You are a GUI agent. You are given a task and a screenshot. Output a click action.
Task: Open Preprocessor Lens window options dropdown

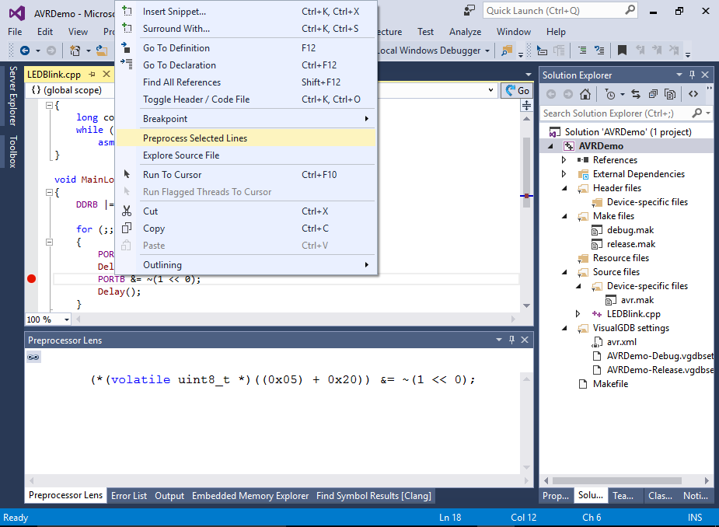[499, 340]
